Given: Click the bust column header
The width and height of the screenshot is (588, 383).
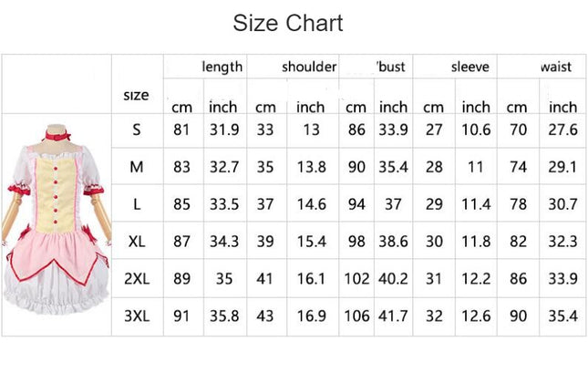Looking at the screenshot, I should click(x=391, y=67).
